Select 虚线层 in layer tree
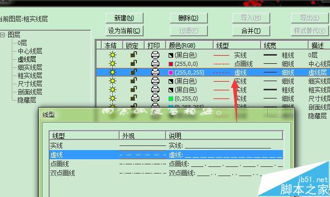 27,59
